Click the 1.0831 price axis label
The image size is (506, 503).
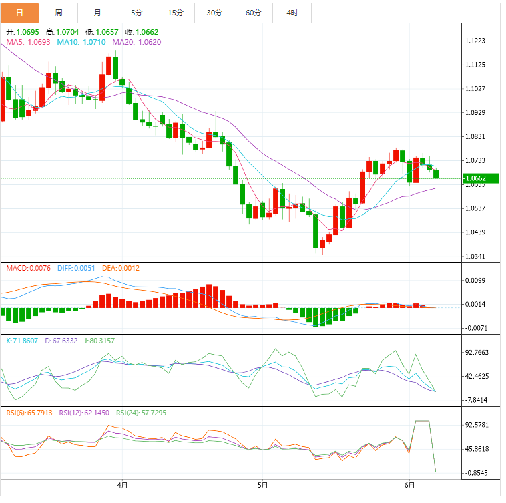point(475,136)
